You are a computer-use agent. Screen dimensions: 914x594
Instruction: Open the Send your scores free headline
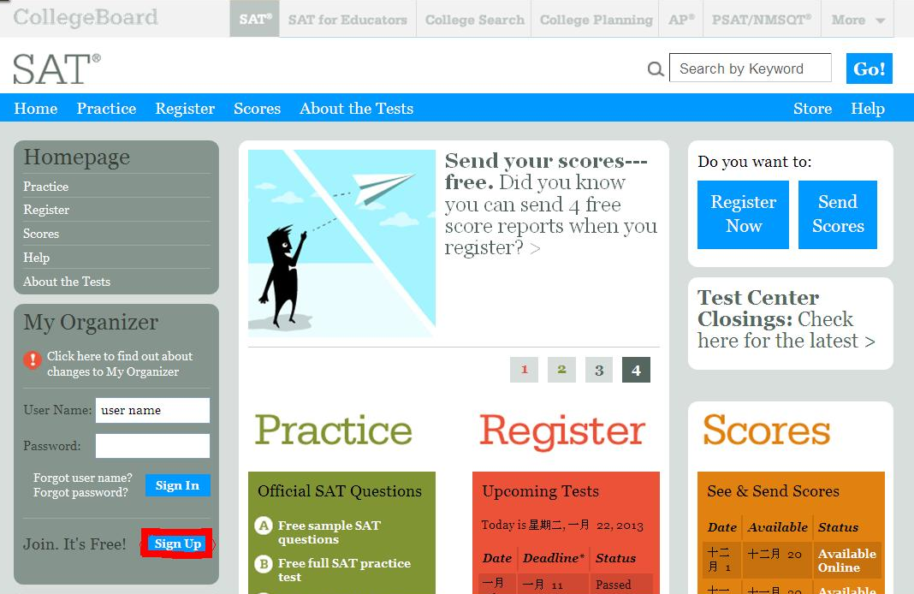[551, 204]
